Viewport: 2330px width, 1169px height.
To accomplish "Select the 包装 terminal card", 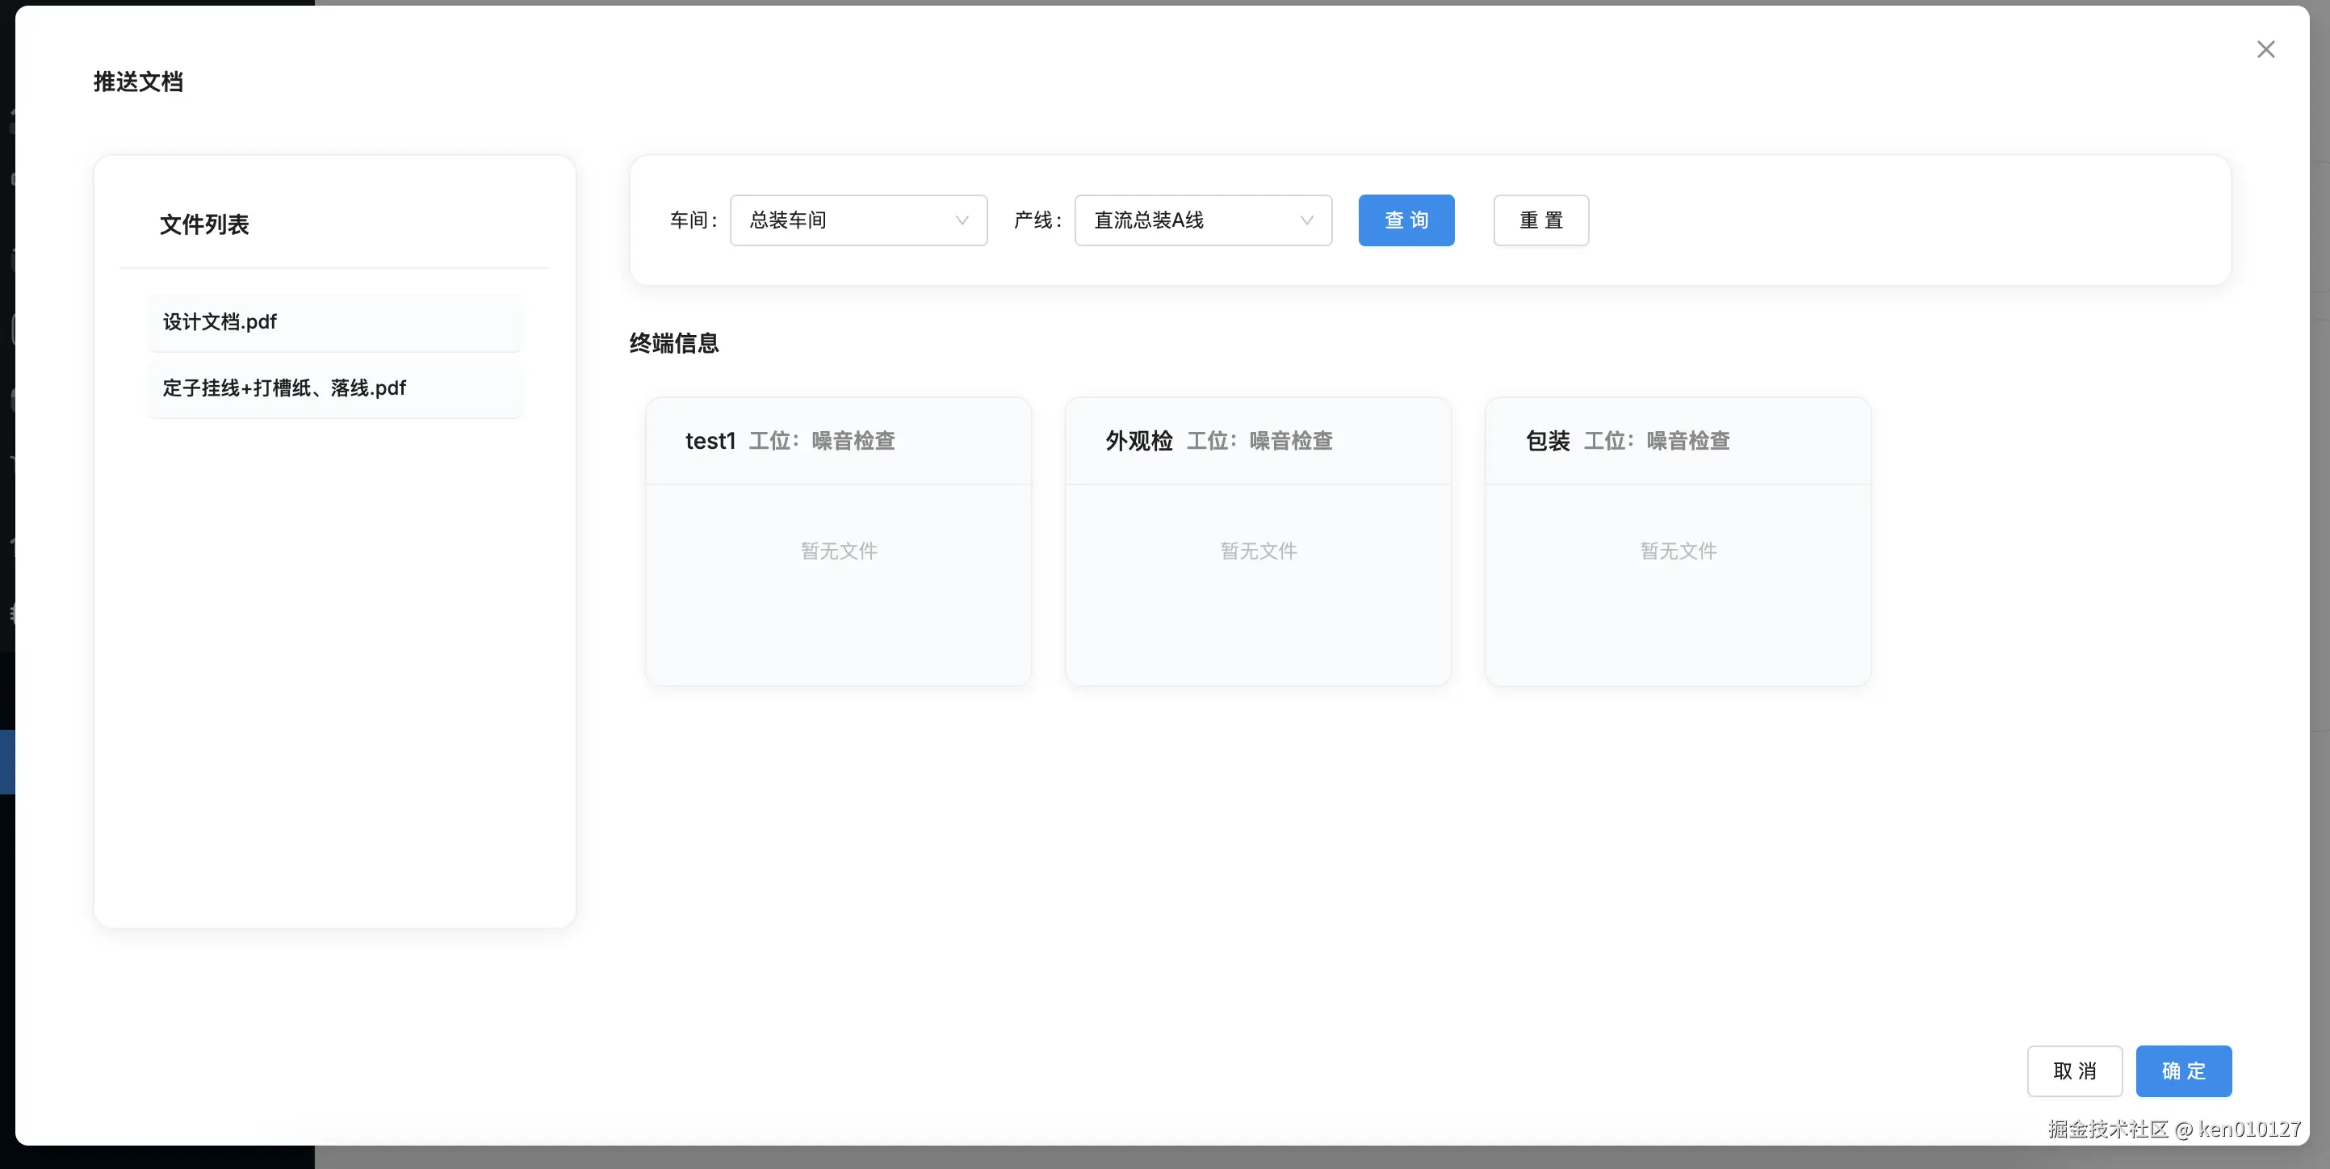I will coord(1677,441).
